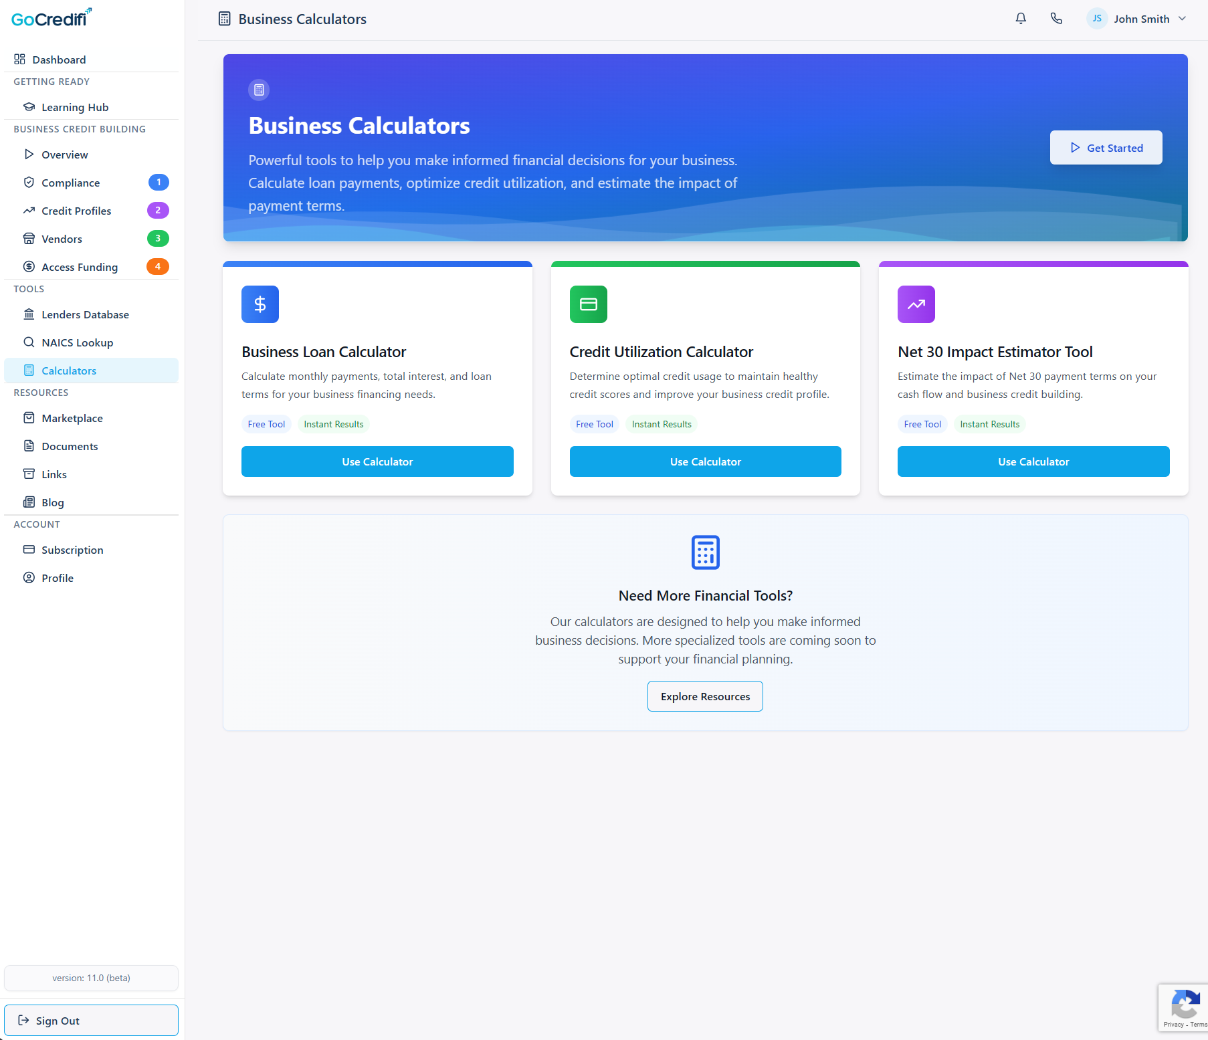Click the GoCredifi logo

point(49,18)
